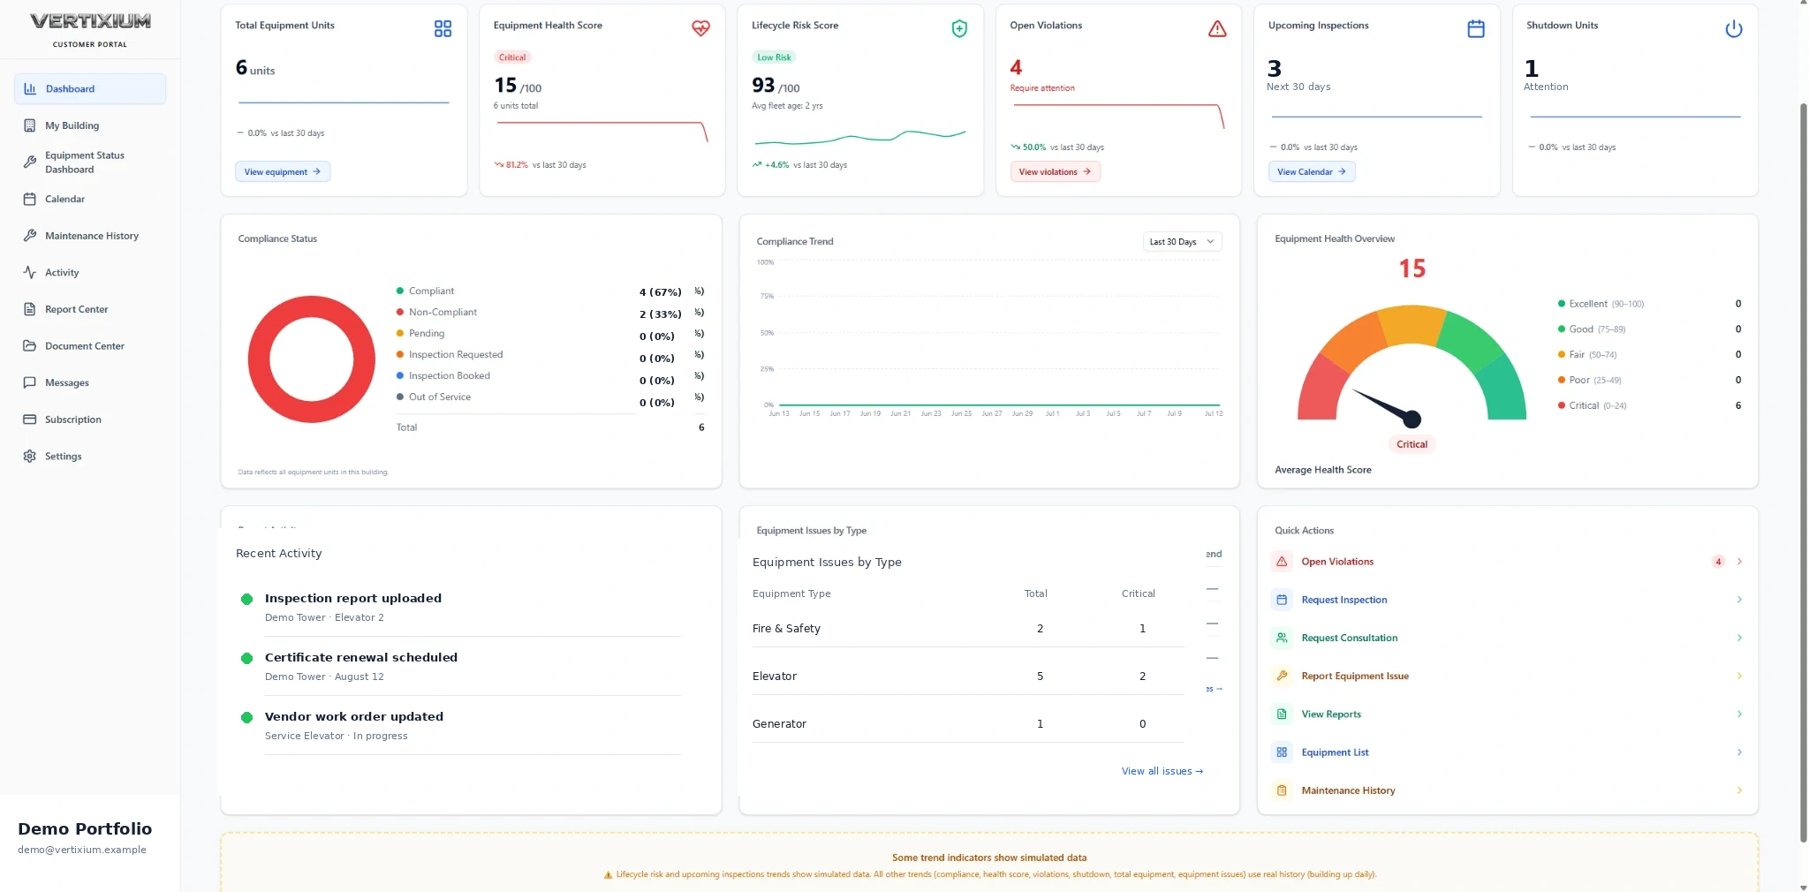Go to My Building page
Image resolution: width=1809 pixels, height=892 pixels.
pyautogui.click(x=90, y=125)
